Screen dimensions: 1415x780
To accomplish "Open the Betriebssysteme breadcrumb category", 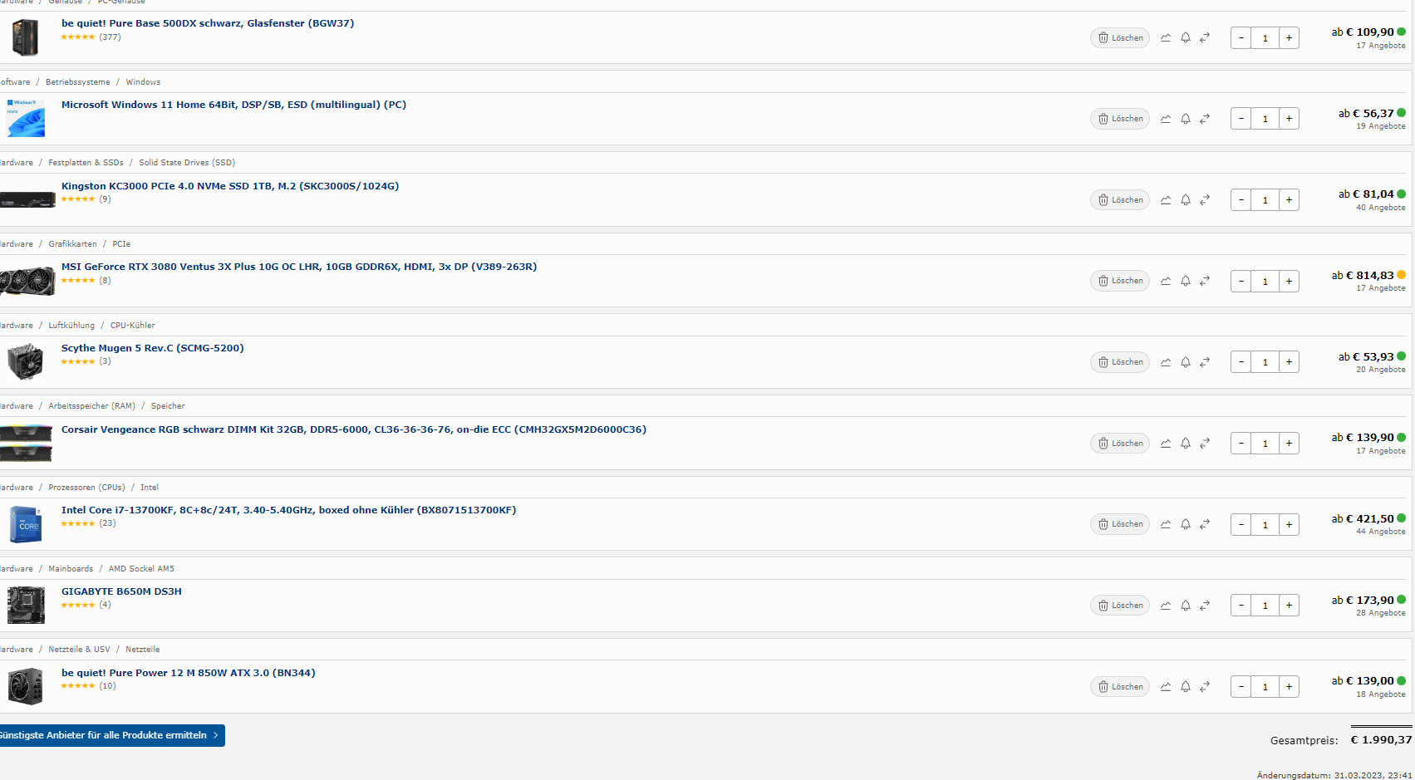I will (x=77, y=81).
